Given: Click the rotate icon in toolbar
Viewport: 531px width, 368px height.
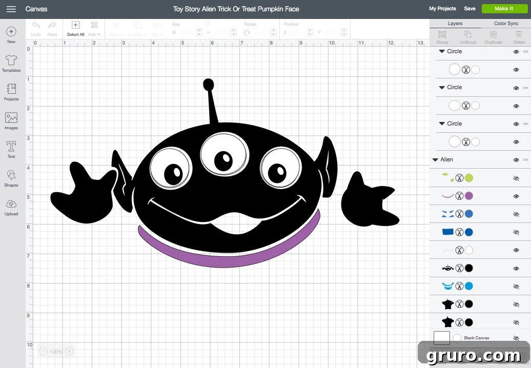Looking at the screenshot, I should [x=247, y=33].
